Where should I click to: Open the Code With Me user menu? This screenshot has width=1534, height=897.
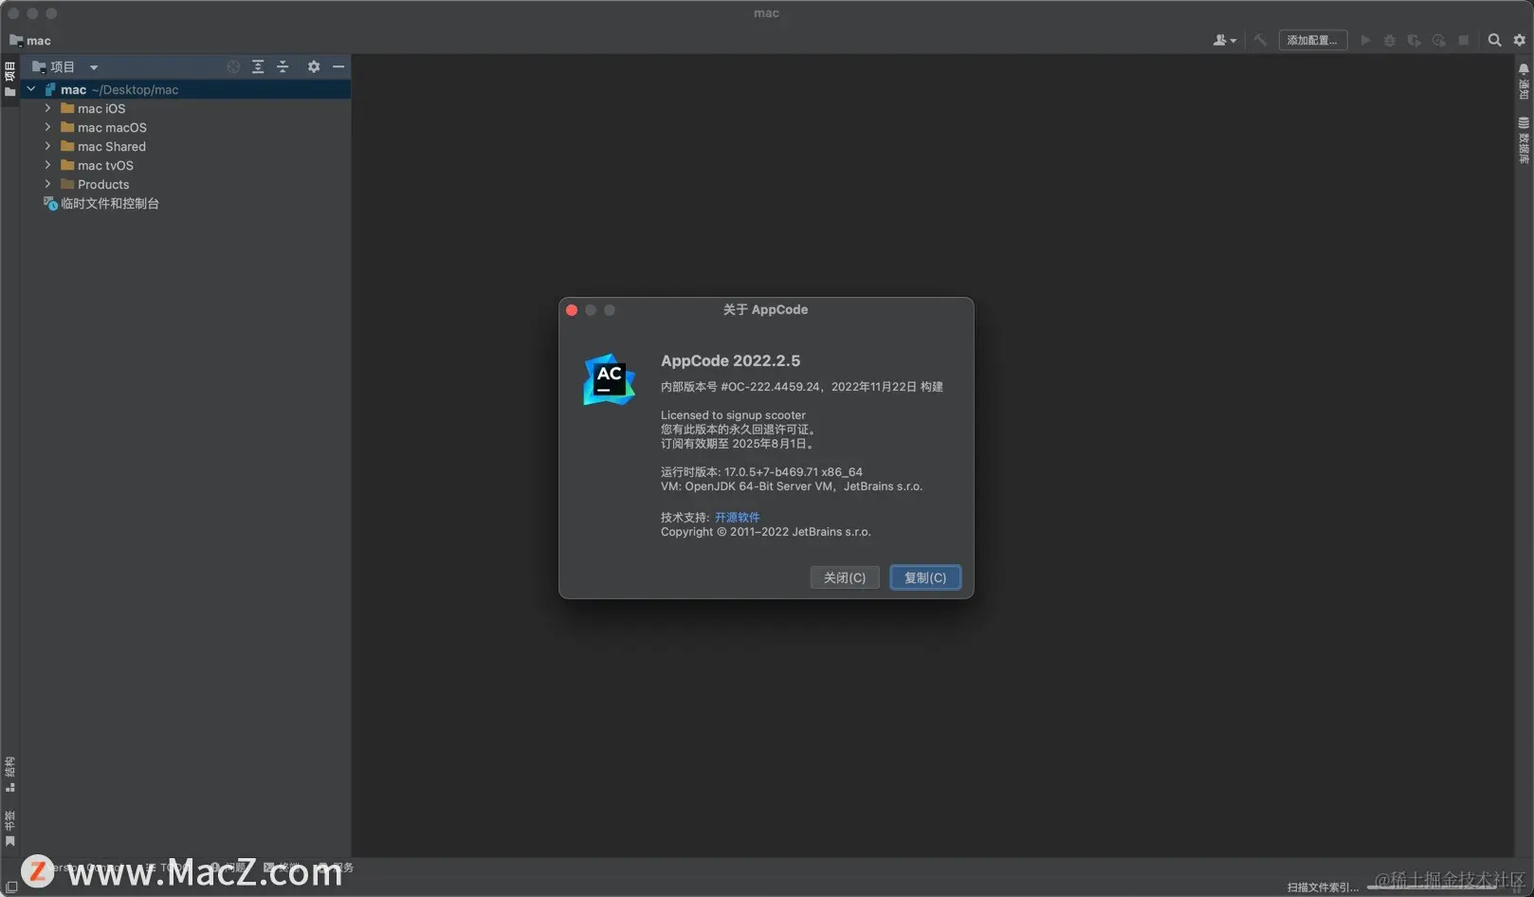point(1224,40)
